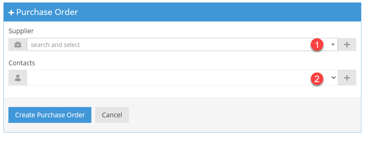The height and width of the screenshot is (154, 390).
Task: Click the red number 1 marker badge
Action: (317, 45)
